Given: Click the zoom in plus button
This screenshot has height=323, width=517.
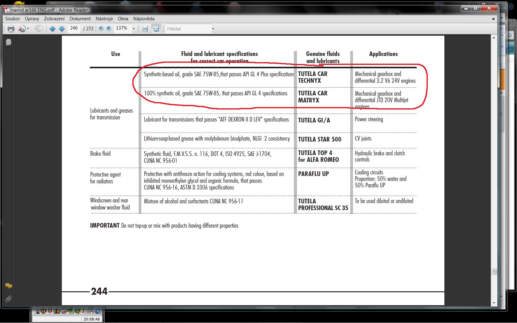Looking at the screenshot, I should coord(109,29).
